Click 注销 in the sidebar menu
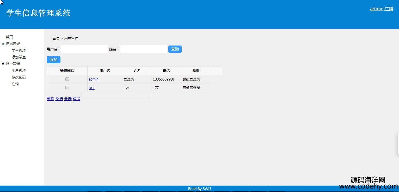The height and width of the screenshot is (192, 399). pos(15,84)
